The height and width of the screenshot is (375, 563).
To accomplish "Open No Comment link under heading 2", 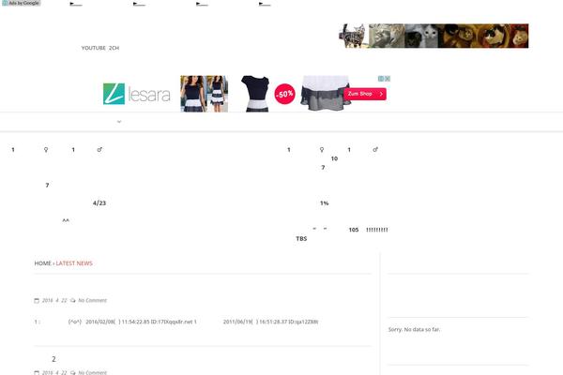I will pyautogui.click(x=93, y=372).
